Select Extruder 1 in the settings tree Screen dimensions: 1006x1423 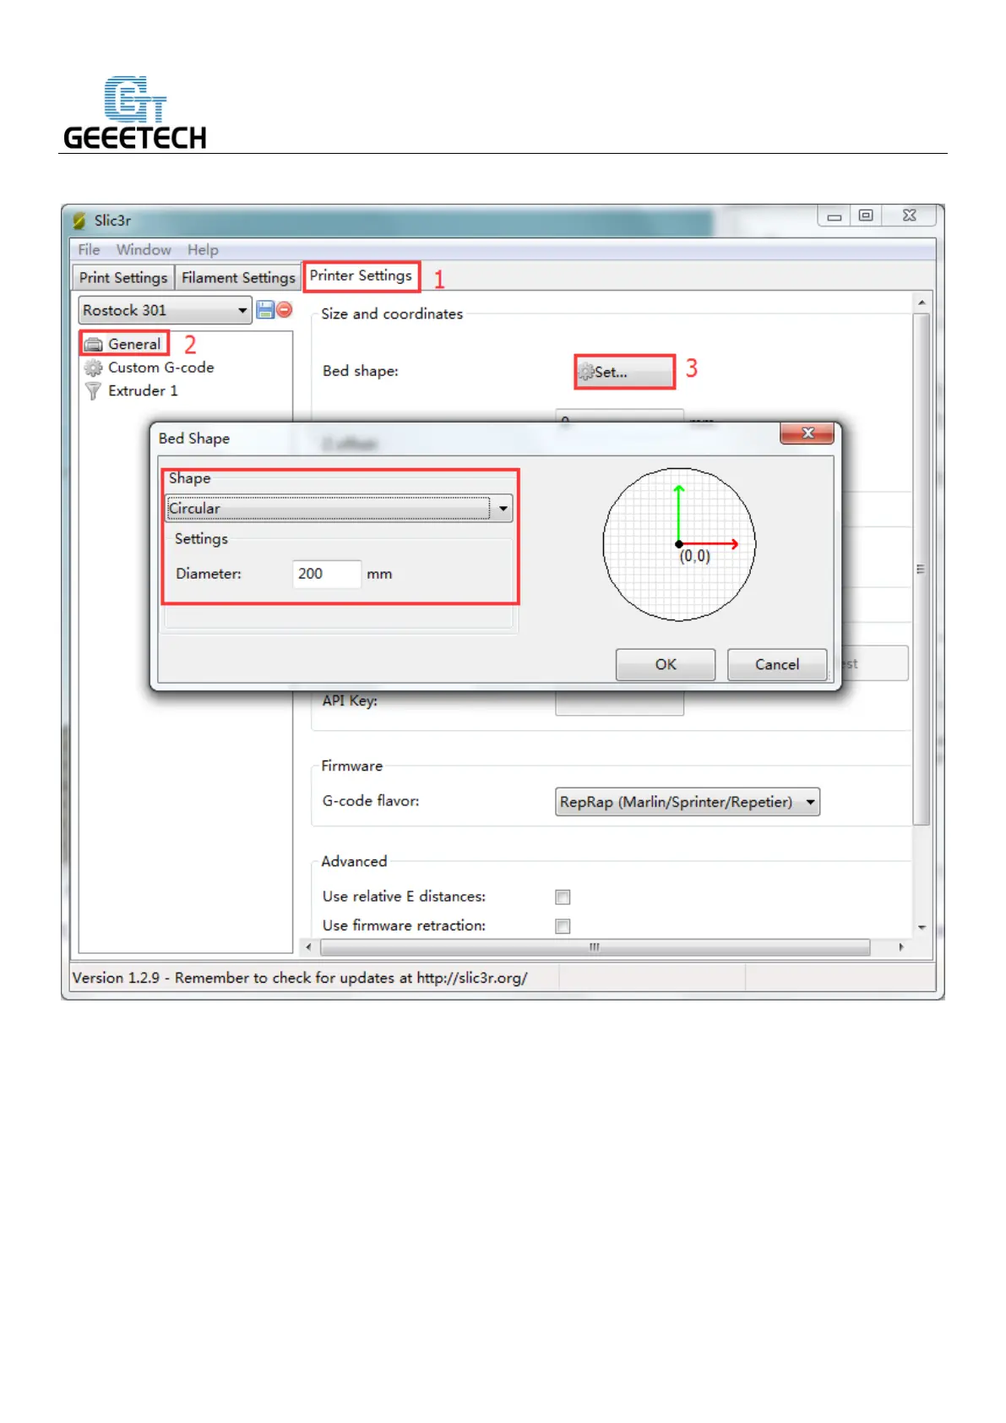coord(143,391)
